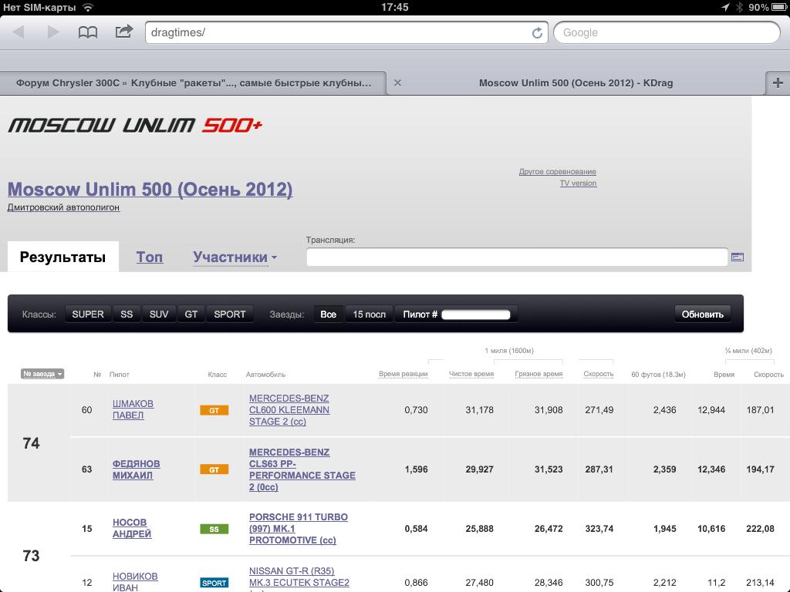Tap the 17:45 status bar clock
790x592 pixels.
point(394,7)
